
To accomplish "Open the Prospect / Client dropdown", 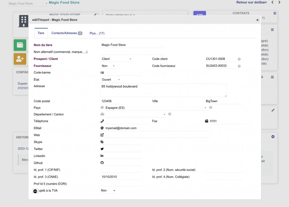I will coord(117,59).
